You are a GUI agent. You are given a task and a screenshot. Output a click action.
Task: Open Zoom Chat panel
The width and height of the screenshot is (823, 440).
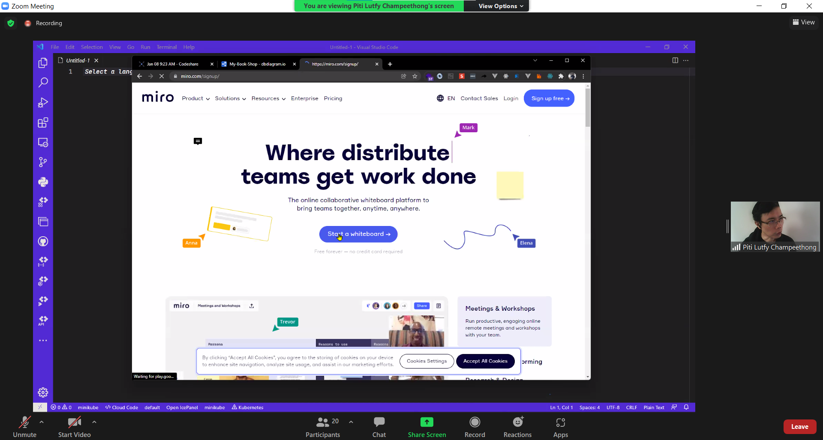pyautogui.click(x=379, y=427)
